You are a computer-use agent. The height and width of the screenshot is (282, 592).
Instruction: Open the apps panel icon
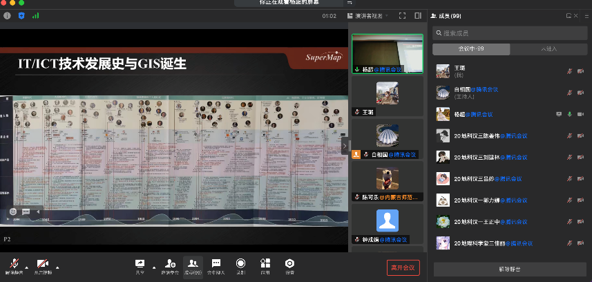coord(265,265)
